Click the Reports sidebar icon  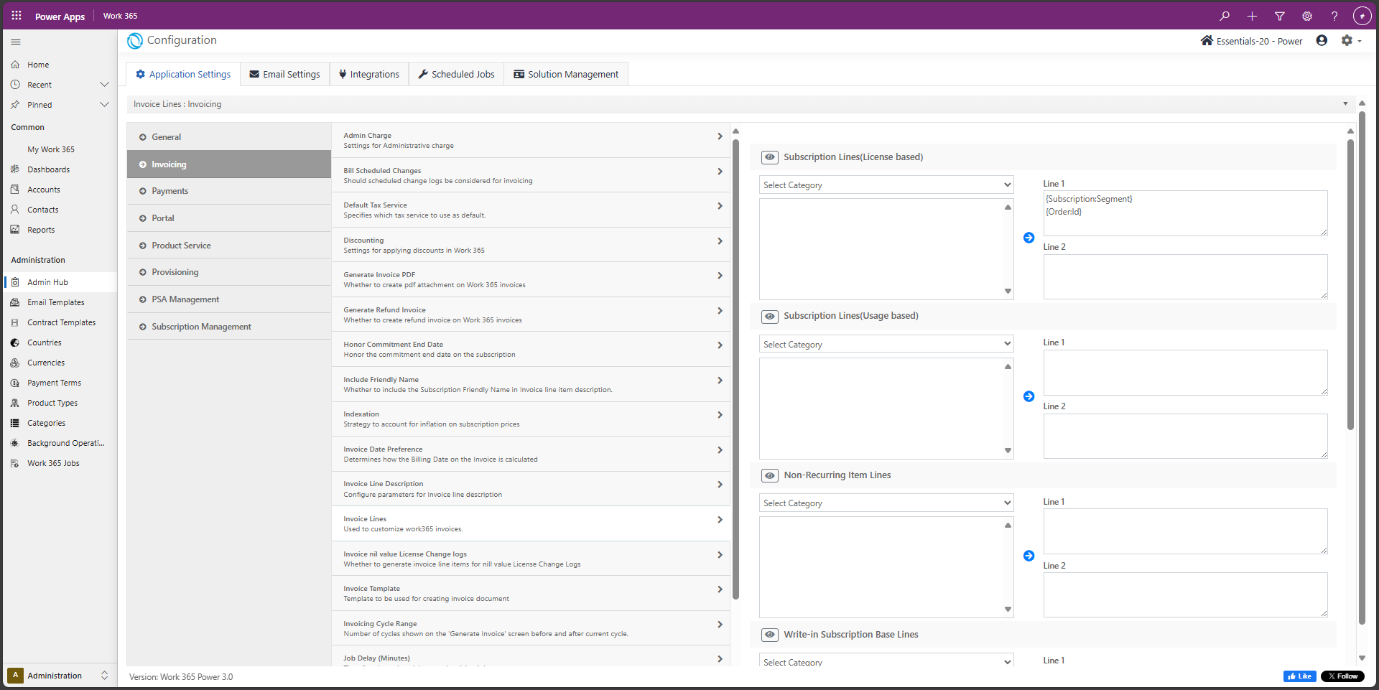click(15, 230)
